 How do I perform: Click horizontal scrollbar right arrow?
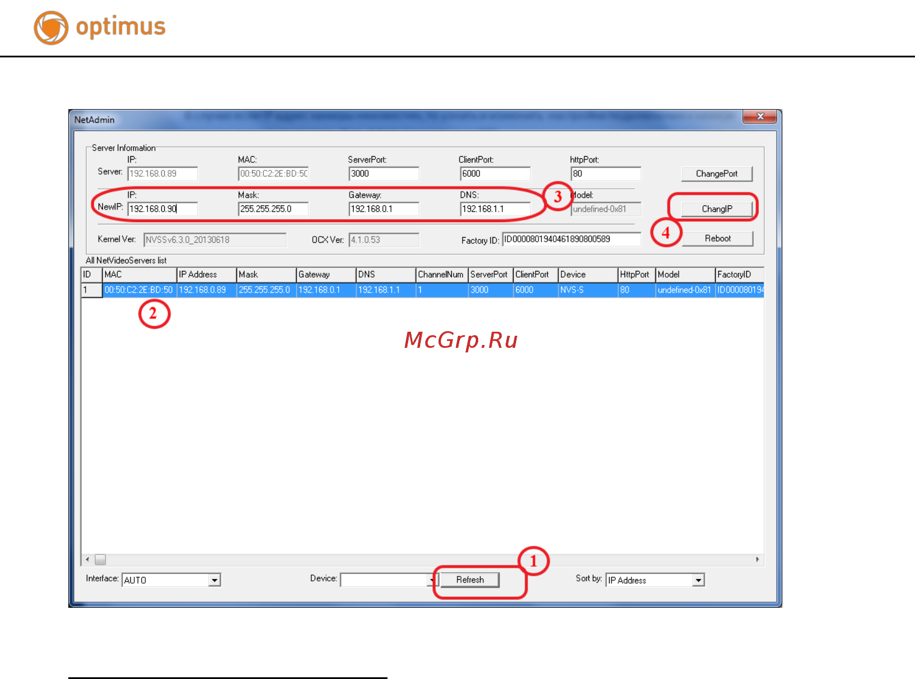coord(758,559)
